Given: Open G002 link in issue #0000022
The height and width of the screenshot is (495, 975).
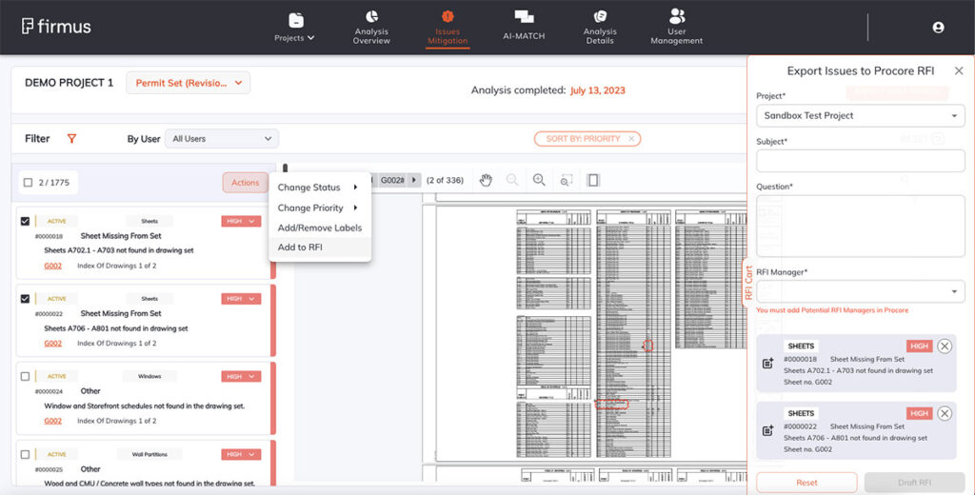Looking at the screenshot, I should pyautogui.click(x=53, y=344).
